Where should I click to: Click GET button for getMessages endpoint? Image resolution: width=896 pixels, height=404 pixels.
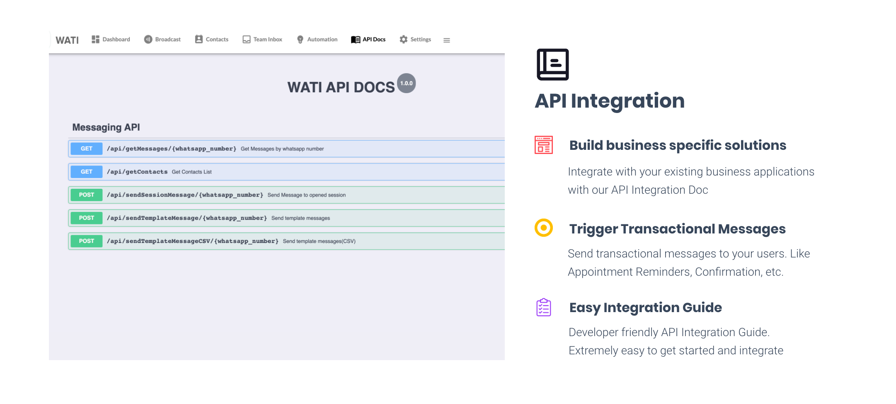[87, 149]
